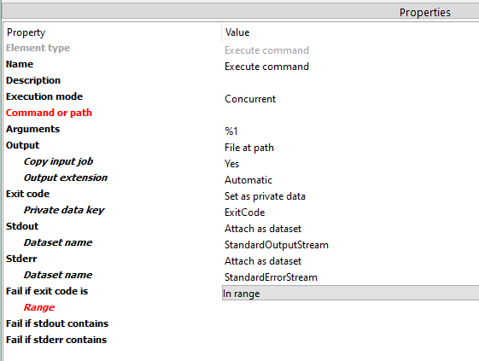Viewport: 479px width, 361px height.
Task: Edit the Arguments value %1
Action: point(231,131)
